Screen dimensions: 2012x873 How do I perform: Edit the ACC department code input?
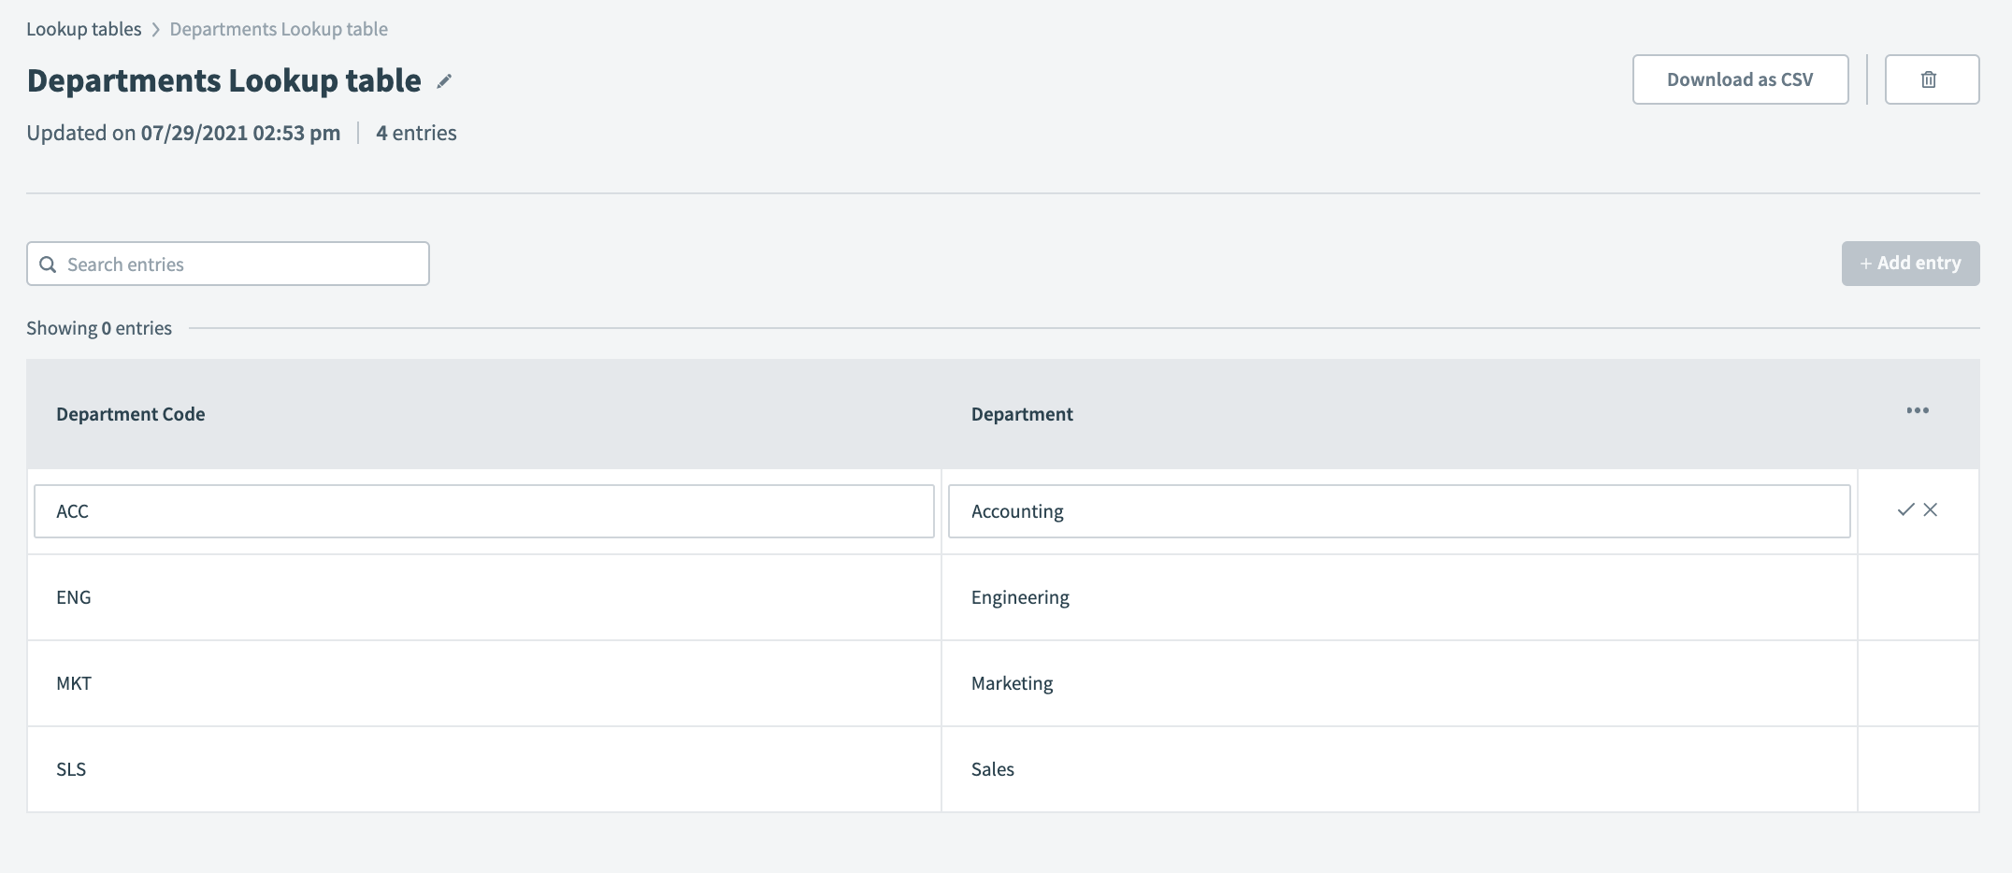coord(483,511)
